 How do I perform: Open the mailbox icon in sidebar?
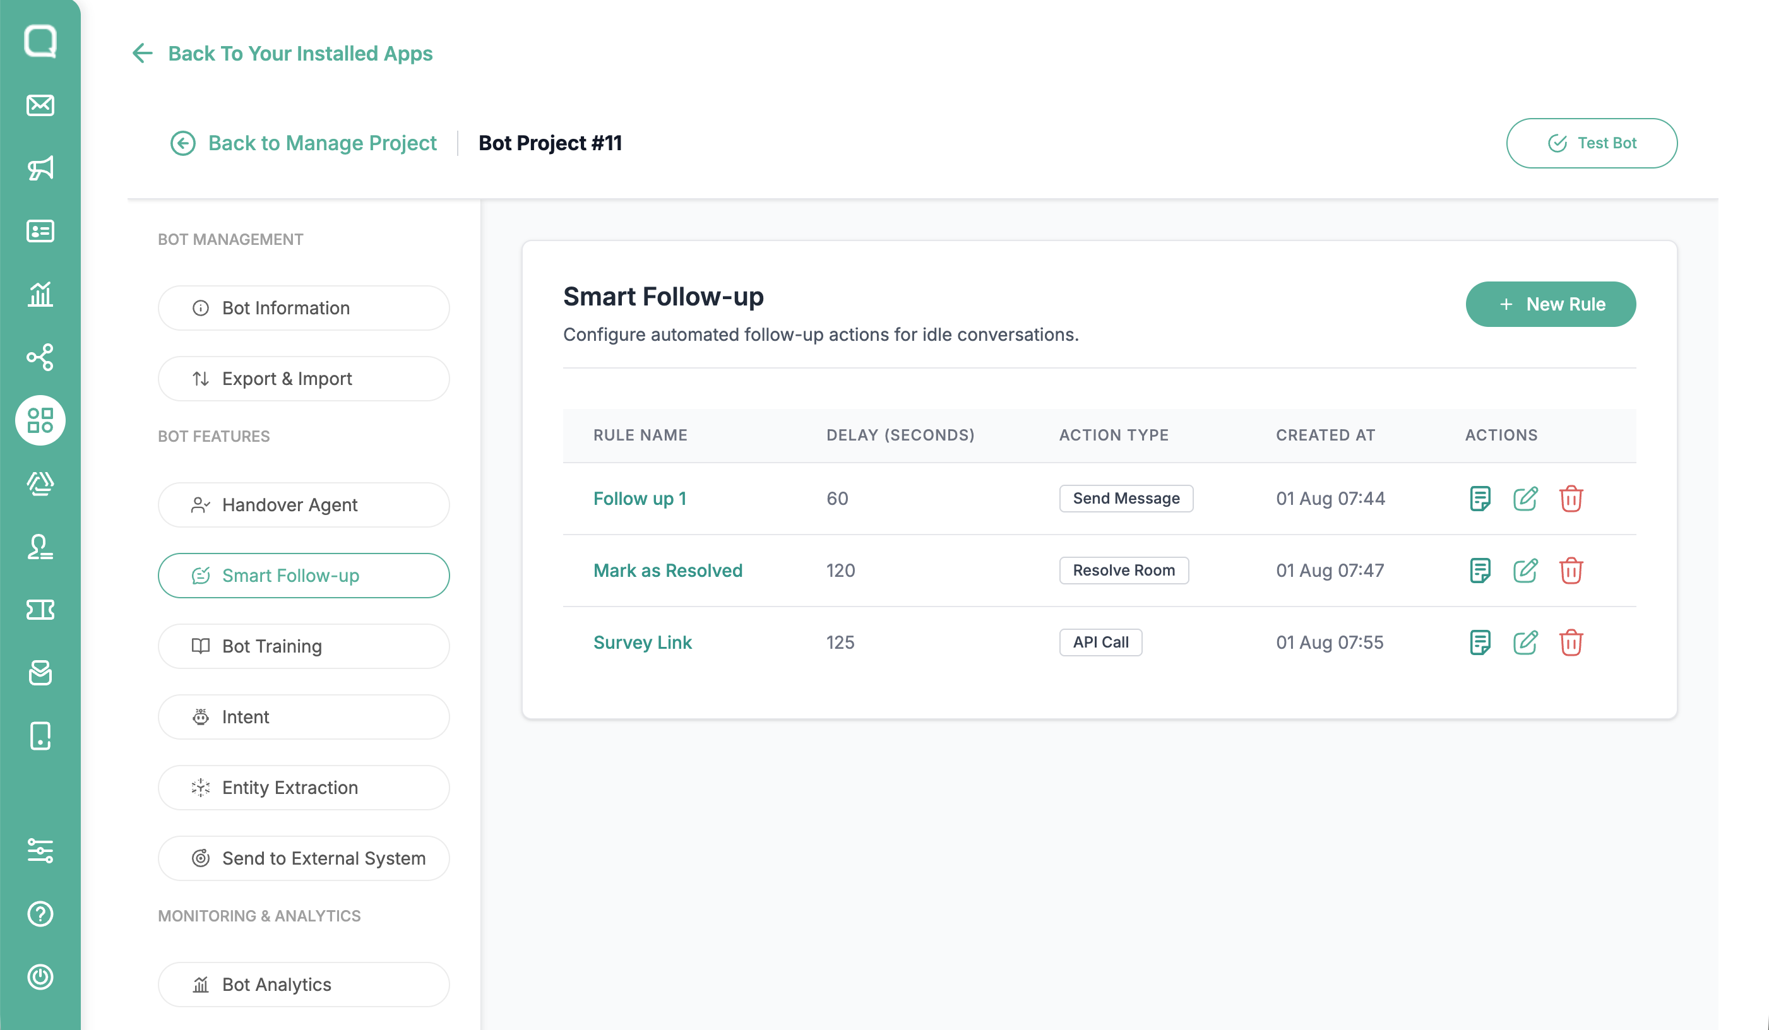tap(40, 673)
